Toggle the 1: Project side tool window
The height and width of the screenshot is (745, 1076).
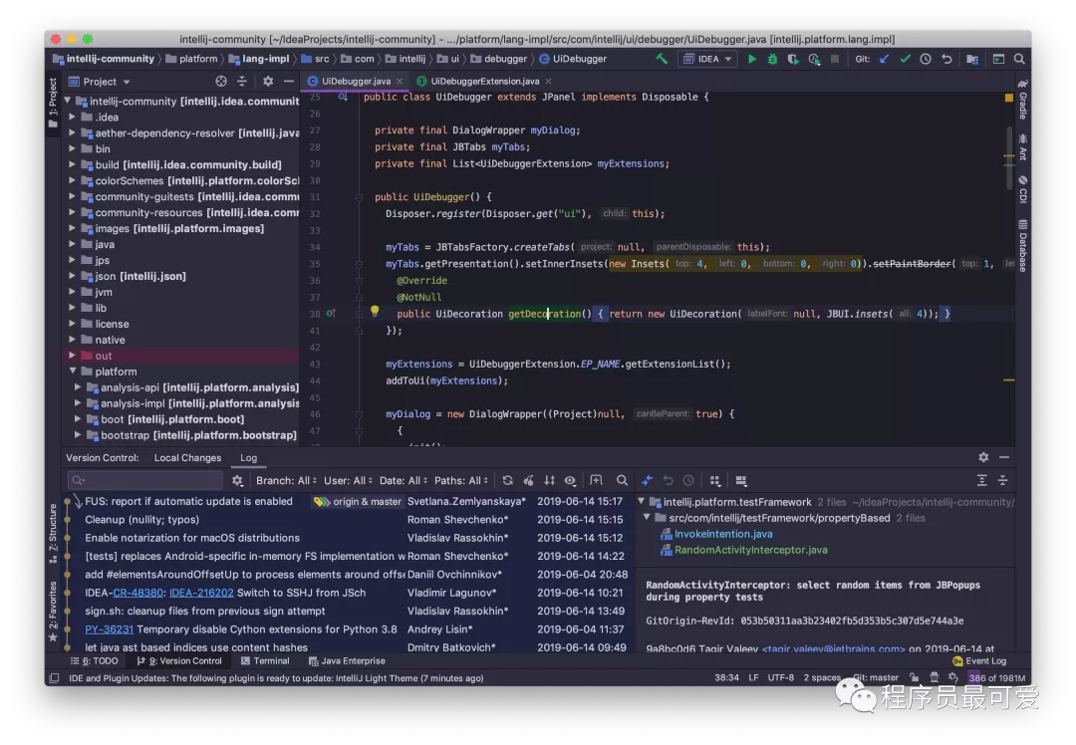click(x=53, y=103)
